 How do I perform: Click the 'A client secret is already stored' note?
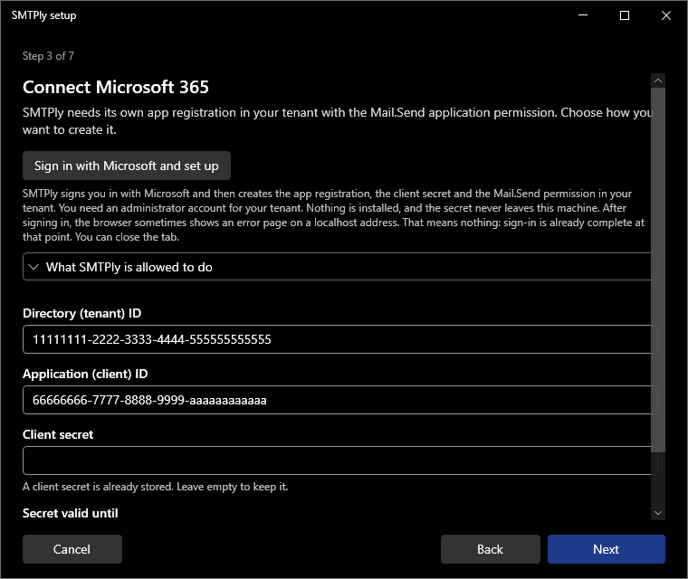156,487
